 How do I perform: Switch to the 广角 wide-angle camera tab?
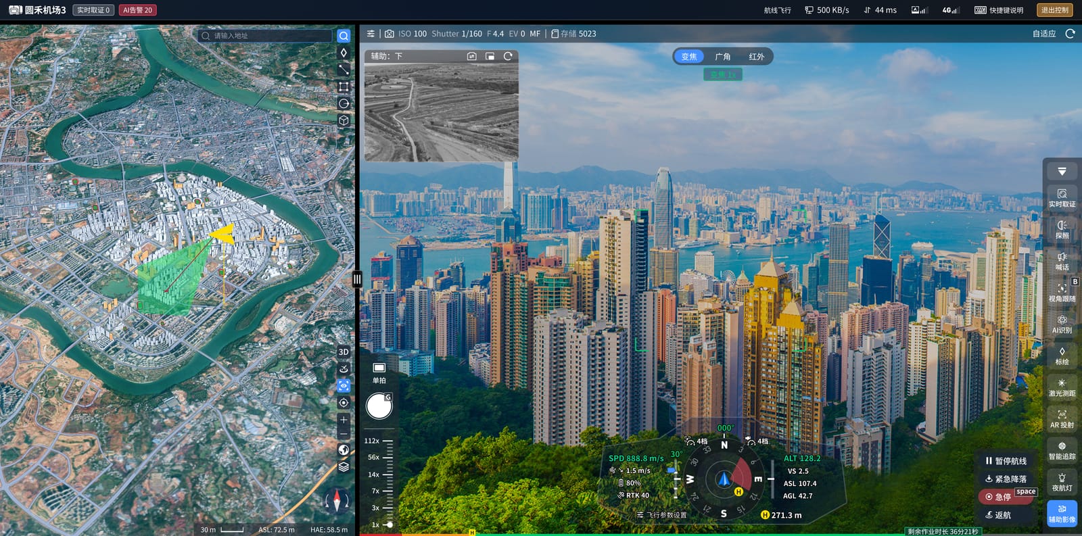(723, 57)
